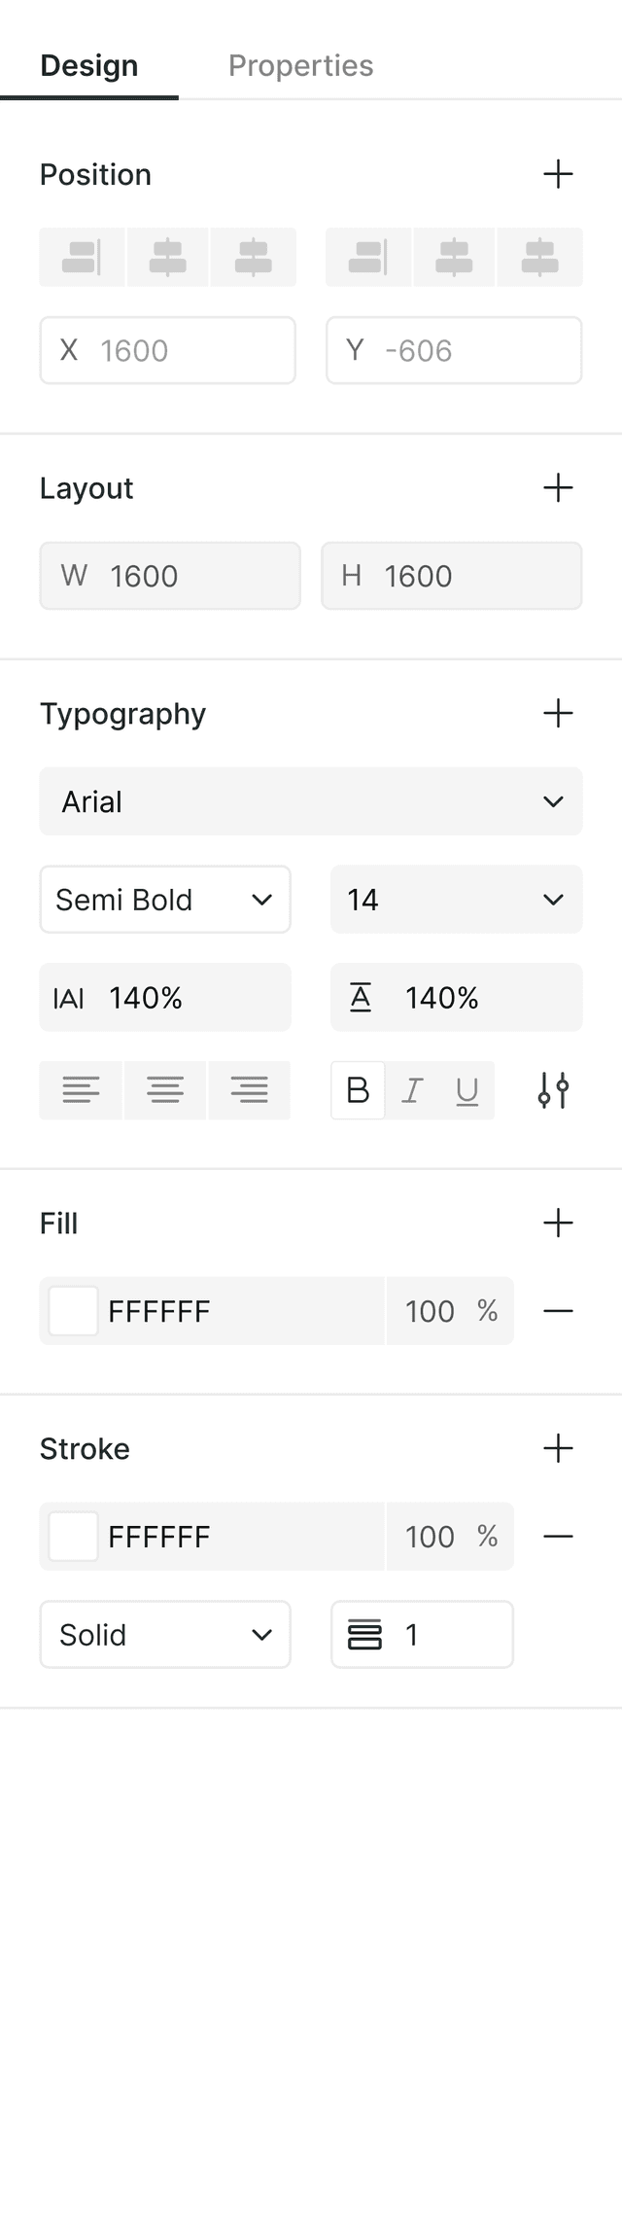Select the Design tab
The width and height of the screenshot is (622, 2234).
pyautogui.click(x=87, y=65)
